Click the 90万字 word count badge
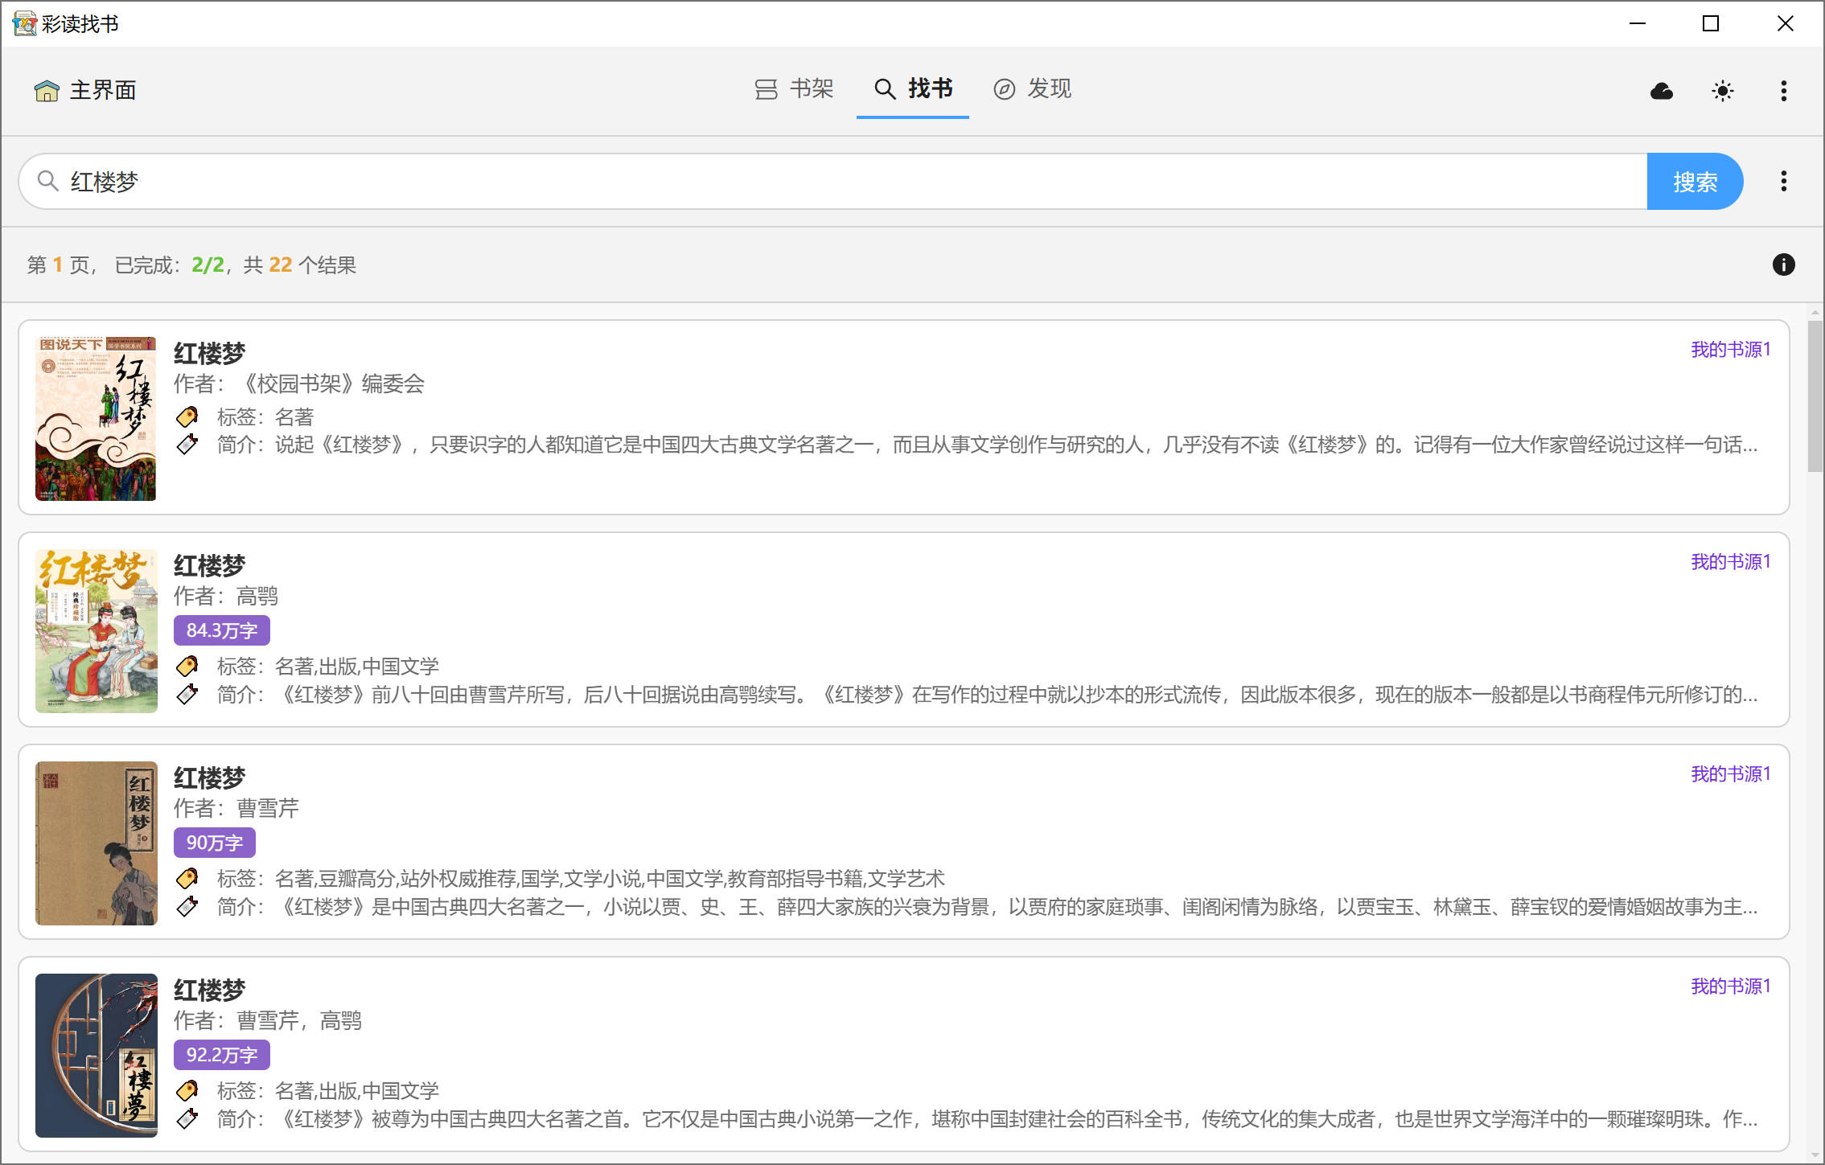1825x1165 pixels. pos(215,843)
